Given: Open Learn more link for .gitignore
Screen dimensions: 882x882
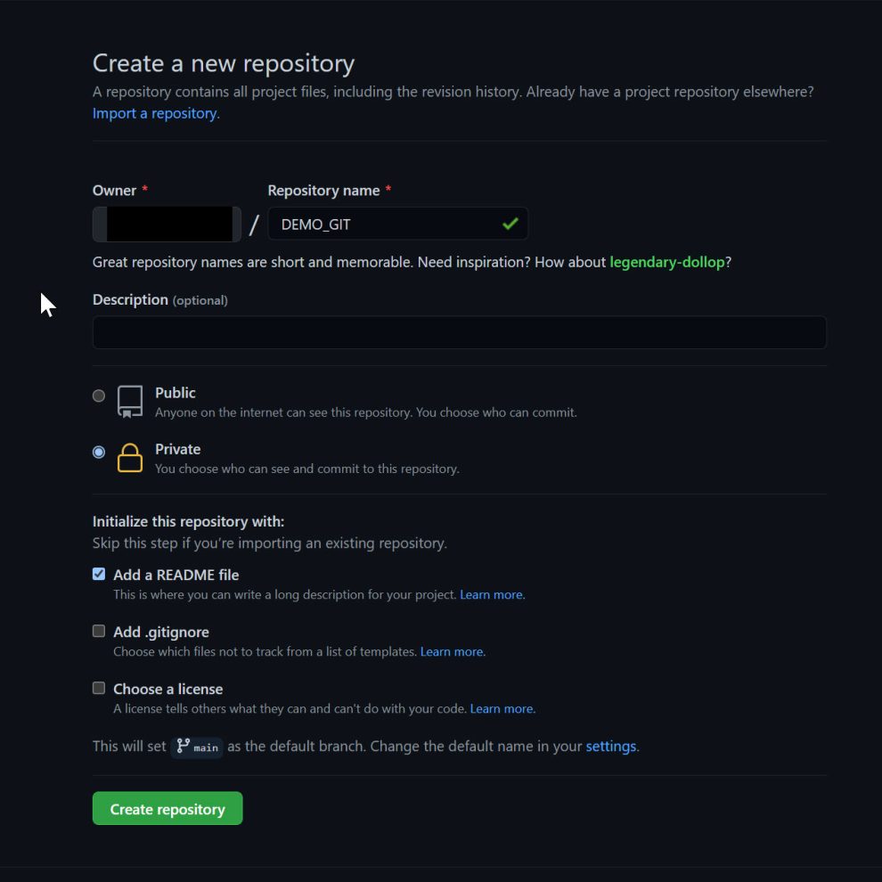Looking at the screenshot, I should [x=453, y=651].
